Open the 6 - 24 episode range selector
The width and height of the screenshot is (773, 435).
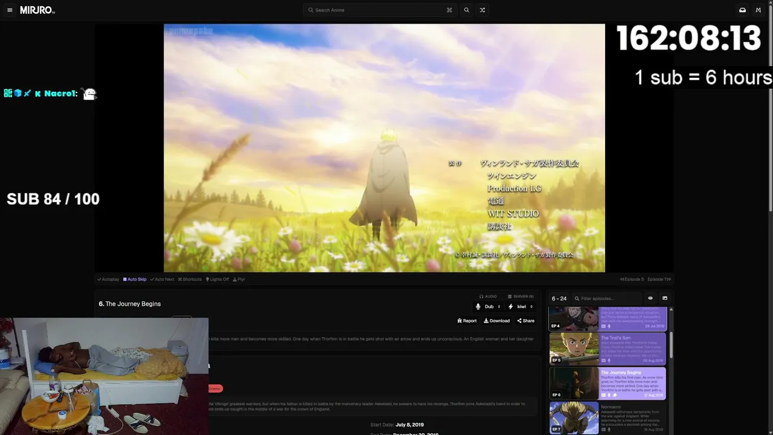[x=559, y=298]
